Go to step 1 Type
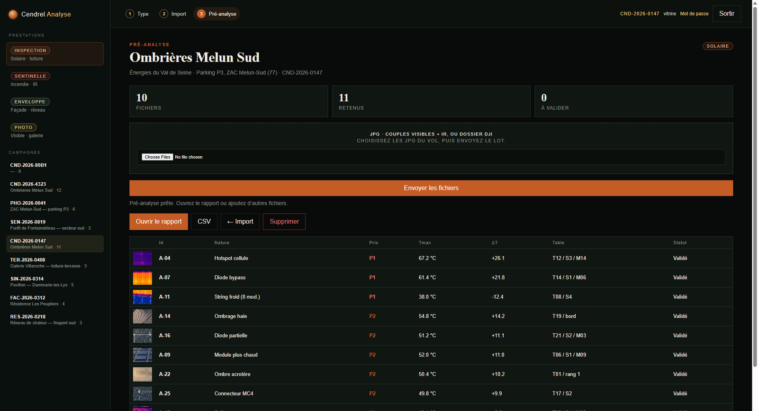The image size is (758, 411). (x=137, y=14)
